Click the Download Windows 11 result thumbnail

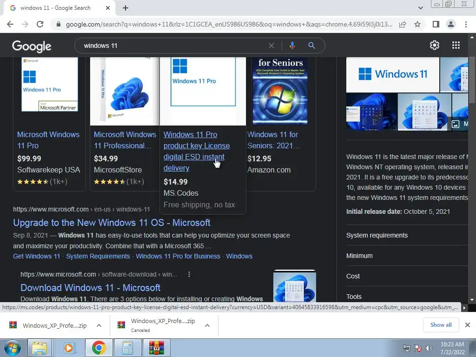coord(294,286)
